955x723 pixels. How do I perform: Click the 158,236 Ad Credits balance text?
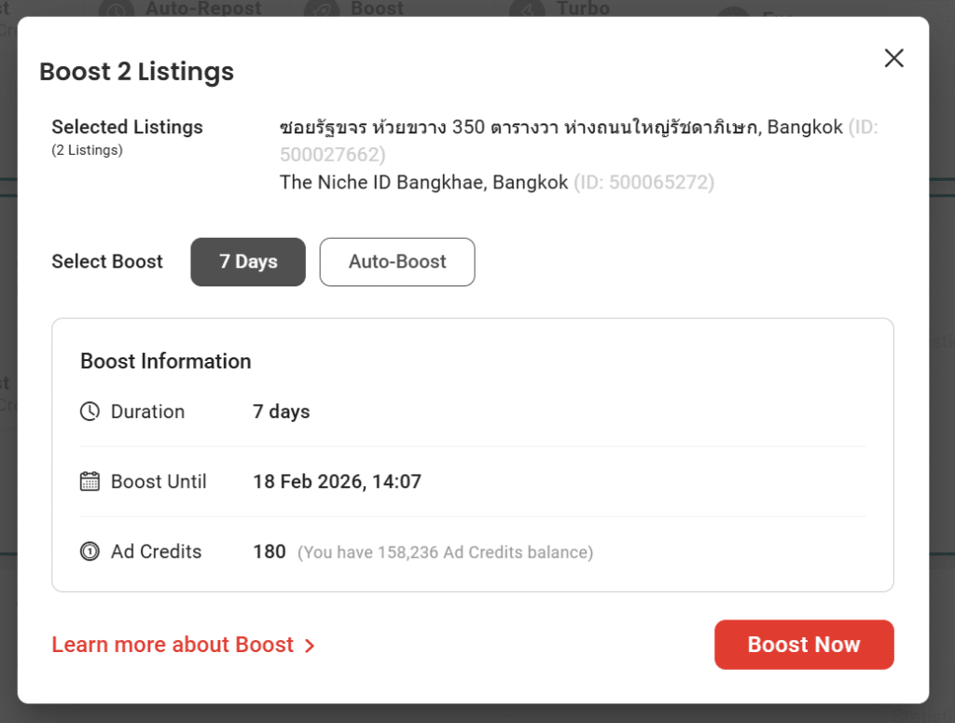445,552
